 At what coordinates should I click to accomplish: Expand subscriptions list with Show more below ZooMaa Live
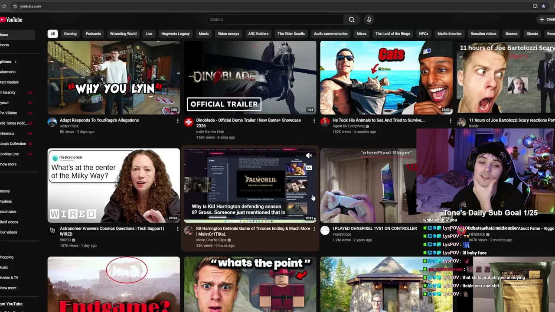(x=8, y=164)
